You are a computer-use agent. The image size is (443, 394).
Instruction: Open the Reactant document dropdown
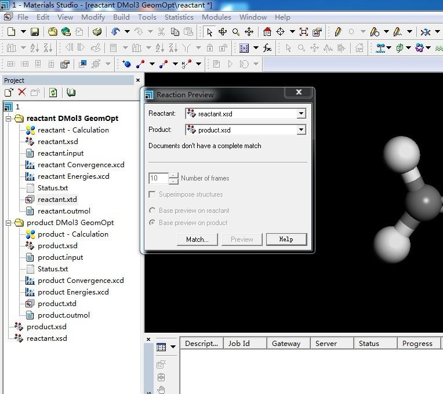(301, 114)
